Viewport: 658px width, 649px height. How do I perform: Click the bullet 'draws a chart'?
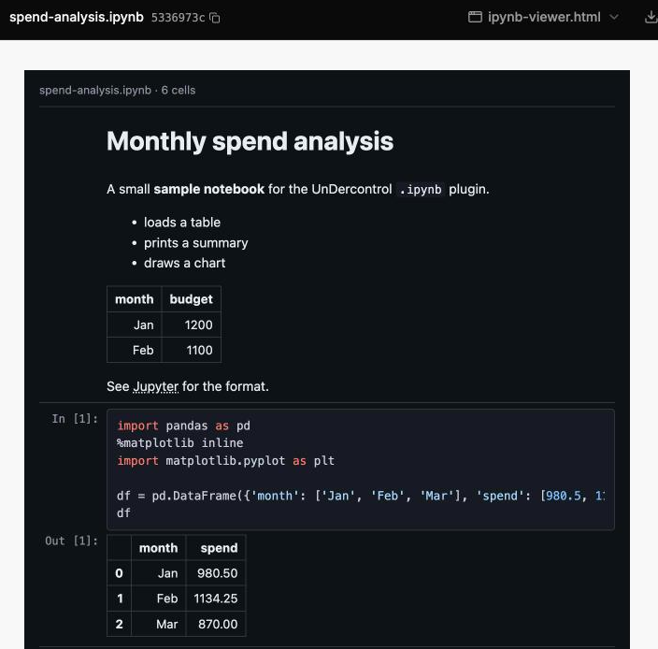[x=185, y=263]
